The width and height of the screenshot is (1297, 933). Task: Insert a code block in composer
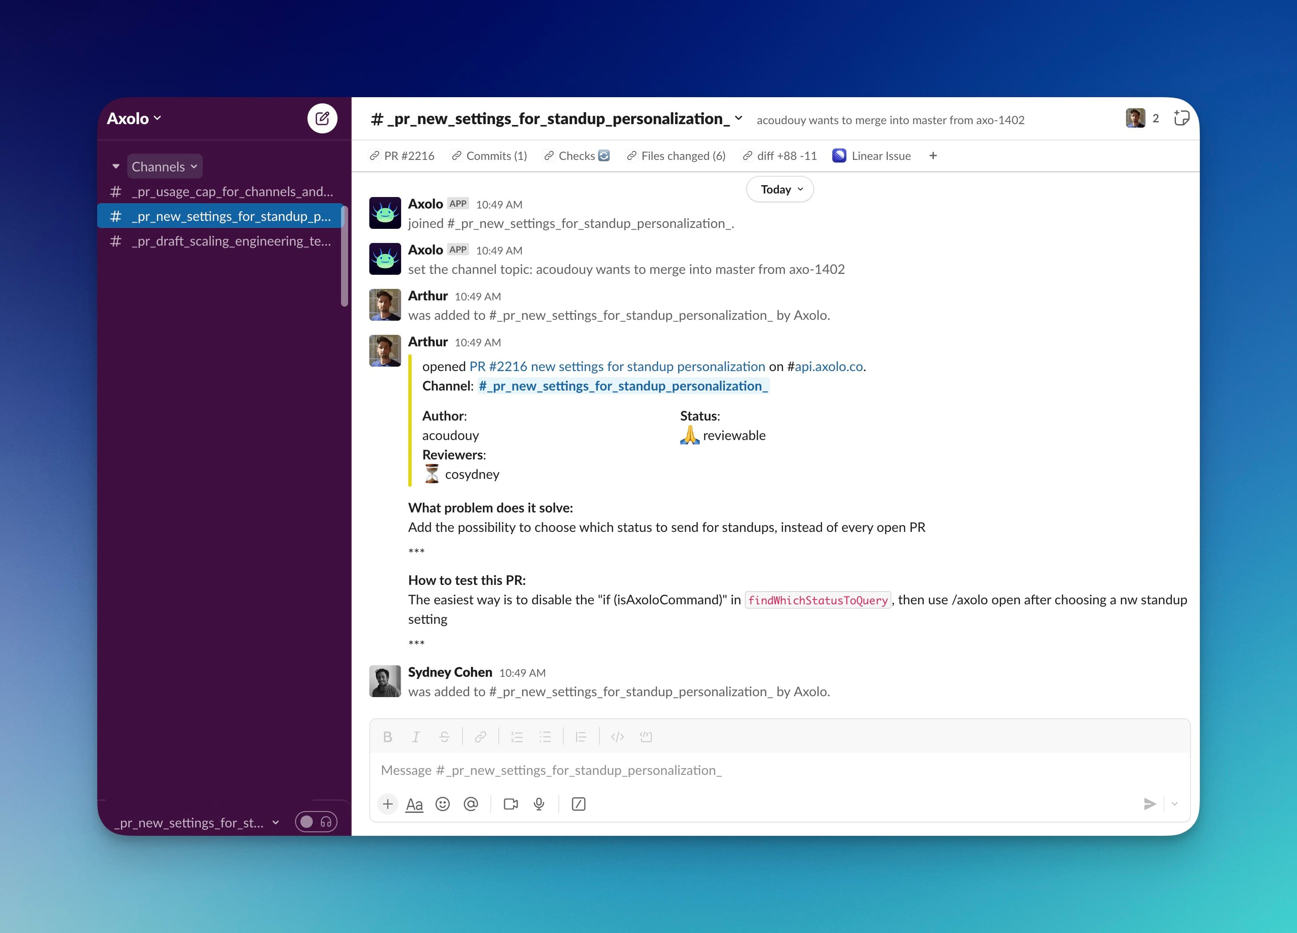click(646, 737)
